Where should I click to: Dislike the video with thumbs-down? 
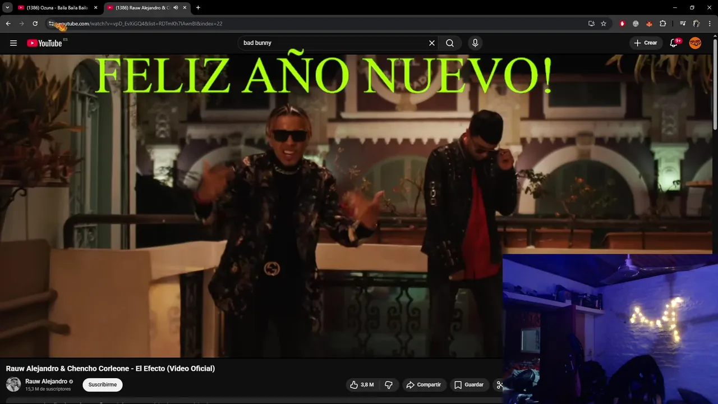pos(389,385)
